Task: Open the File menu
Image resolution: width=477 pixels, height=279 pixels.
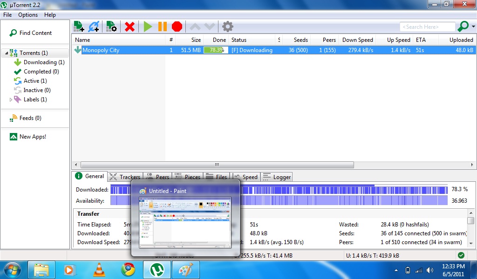Action: pos(7,14)
